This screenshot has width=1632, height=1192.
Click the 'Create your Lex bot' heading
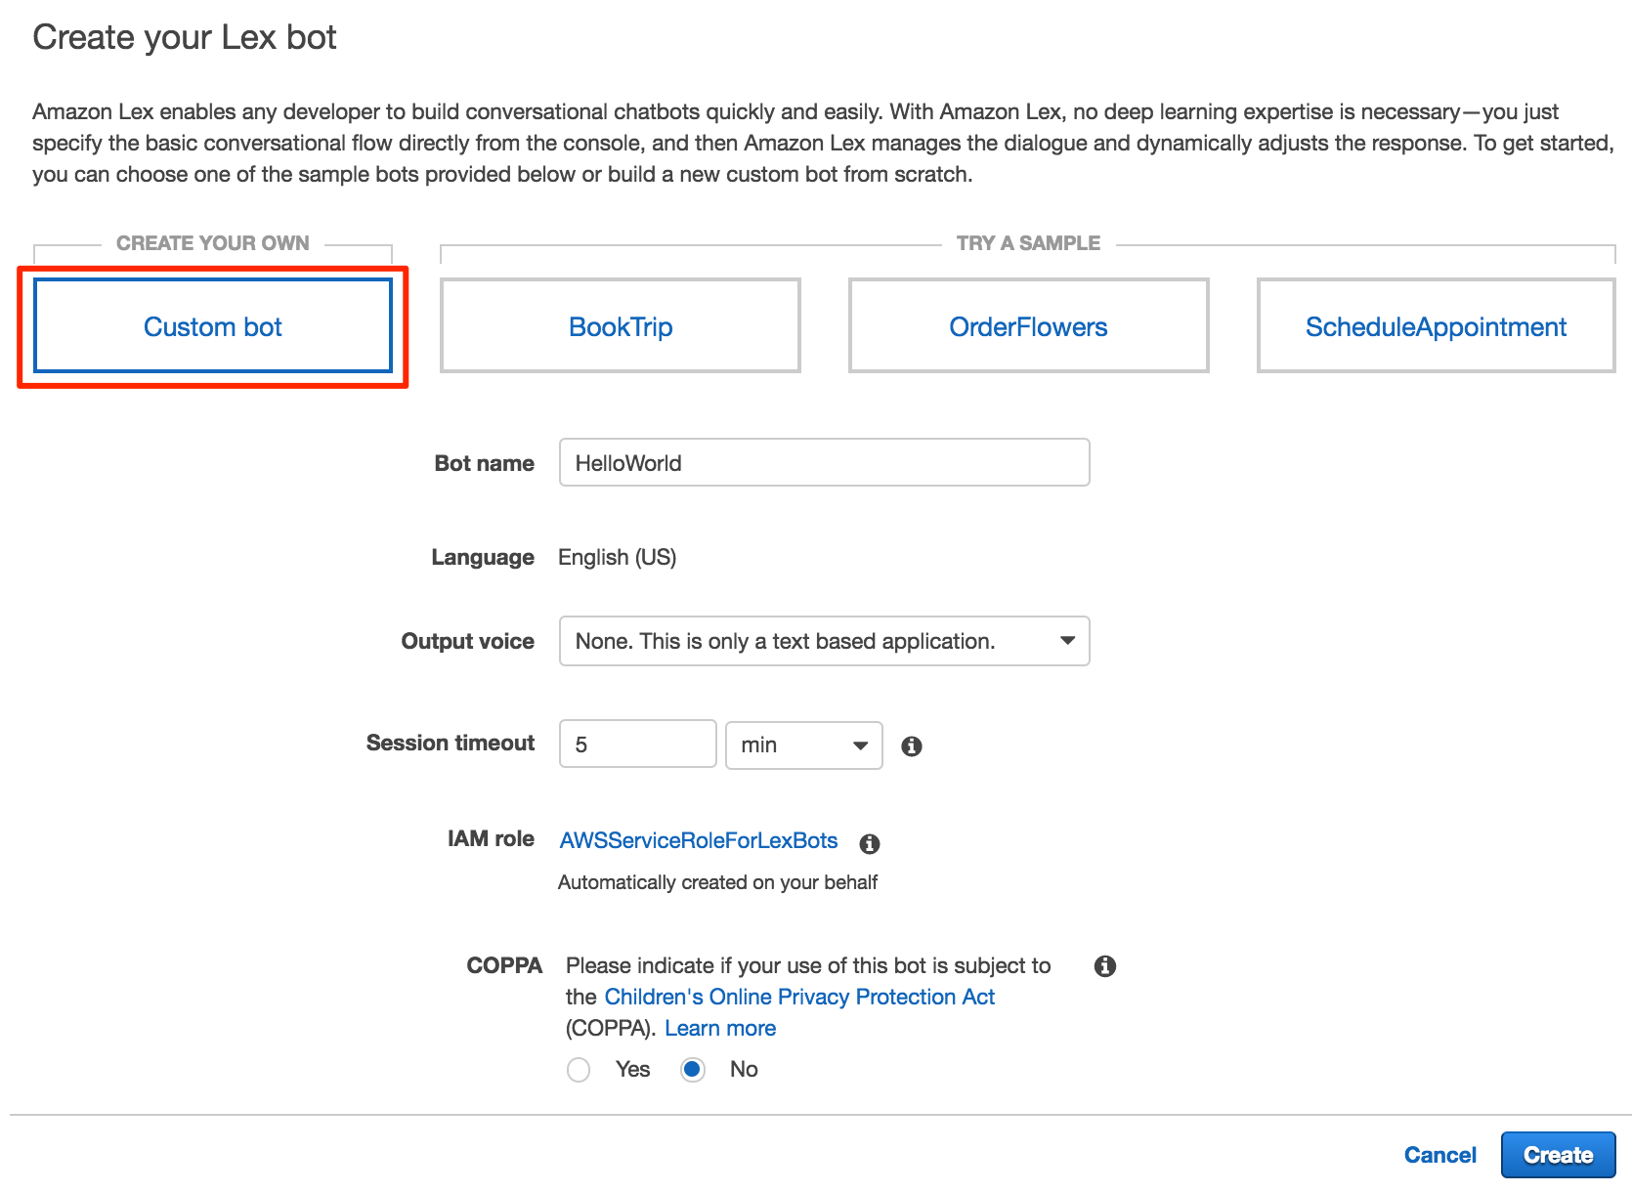[185, 37]
